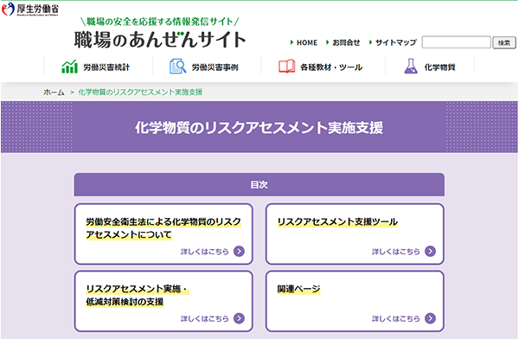
Task: Open 関連ページ card title
Action: (x=299, y=289)
